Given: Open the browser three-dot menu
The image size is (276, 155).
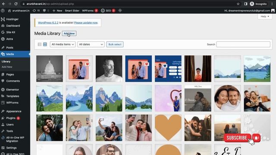Looking at the screenshot, I should pos(272,4).
